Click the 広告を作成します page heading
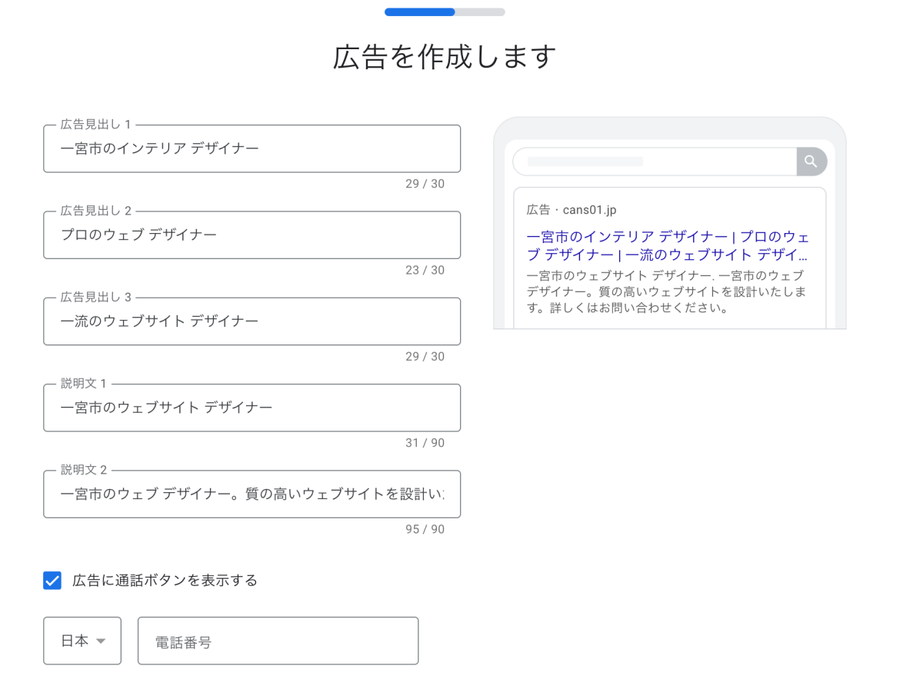923x699 pixels. tap(445, 57)
